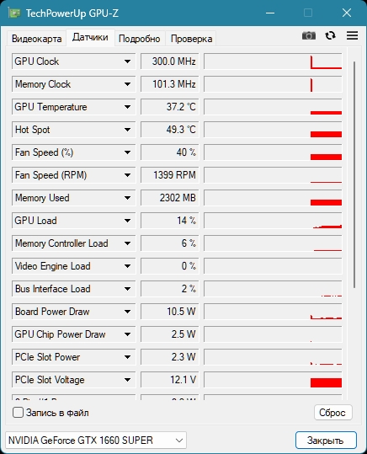Expand the Hot Spot dropdown arrow
367x454 pixels.
tap(127, 130)
